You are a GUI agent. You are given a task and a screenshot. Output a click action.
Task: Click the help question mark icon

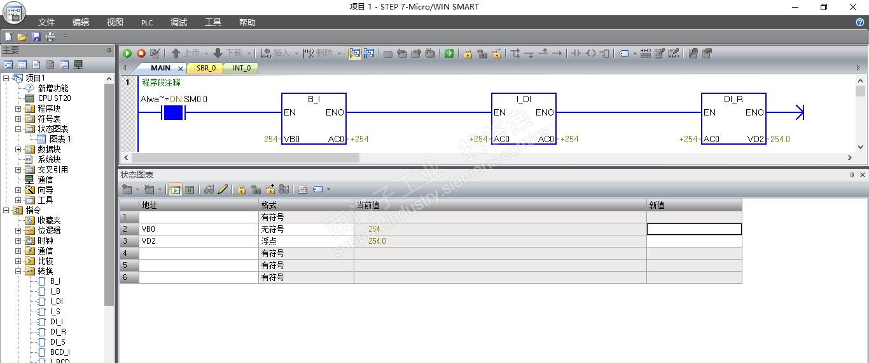[860, 22]
